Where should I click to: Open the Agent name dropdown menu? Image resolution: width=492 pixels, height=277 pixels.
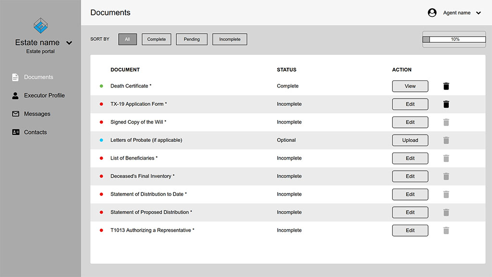click(478, 13)
